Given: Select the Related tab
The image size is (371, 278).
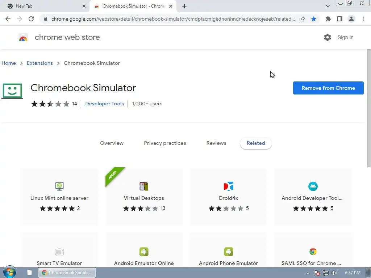Looking at the screenshot, I should [256, 143].
